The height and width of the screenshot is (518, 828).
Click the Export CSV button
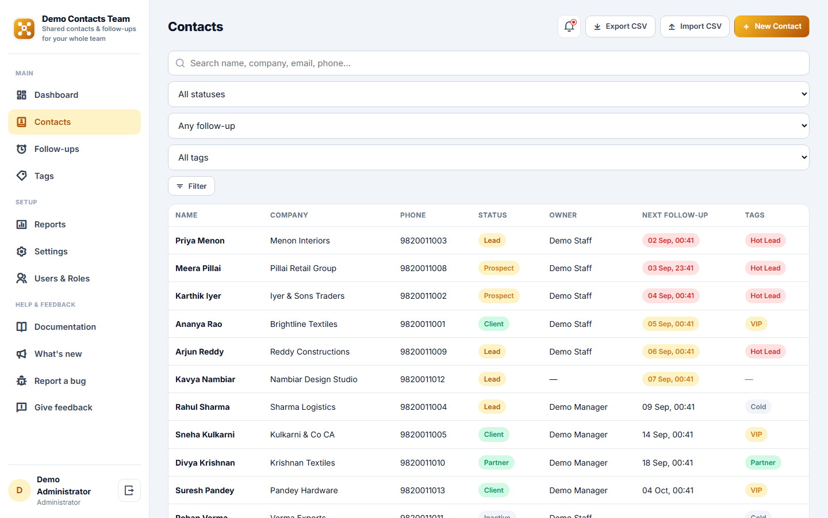coord(620,26)
